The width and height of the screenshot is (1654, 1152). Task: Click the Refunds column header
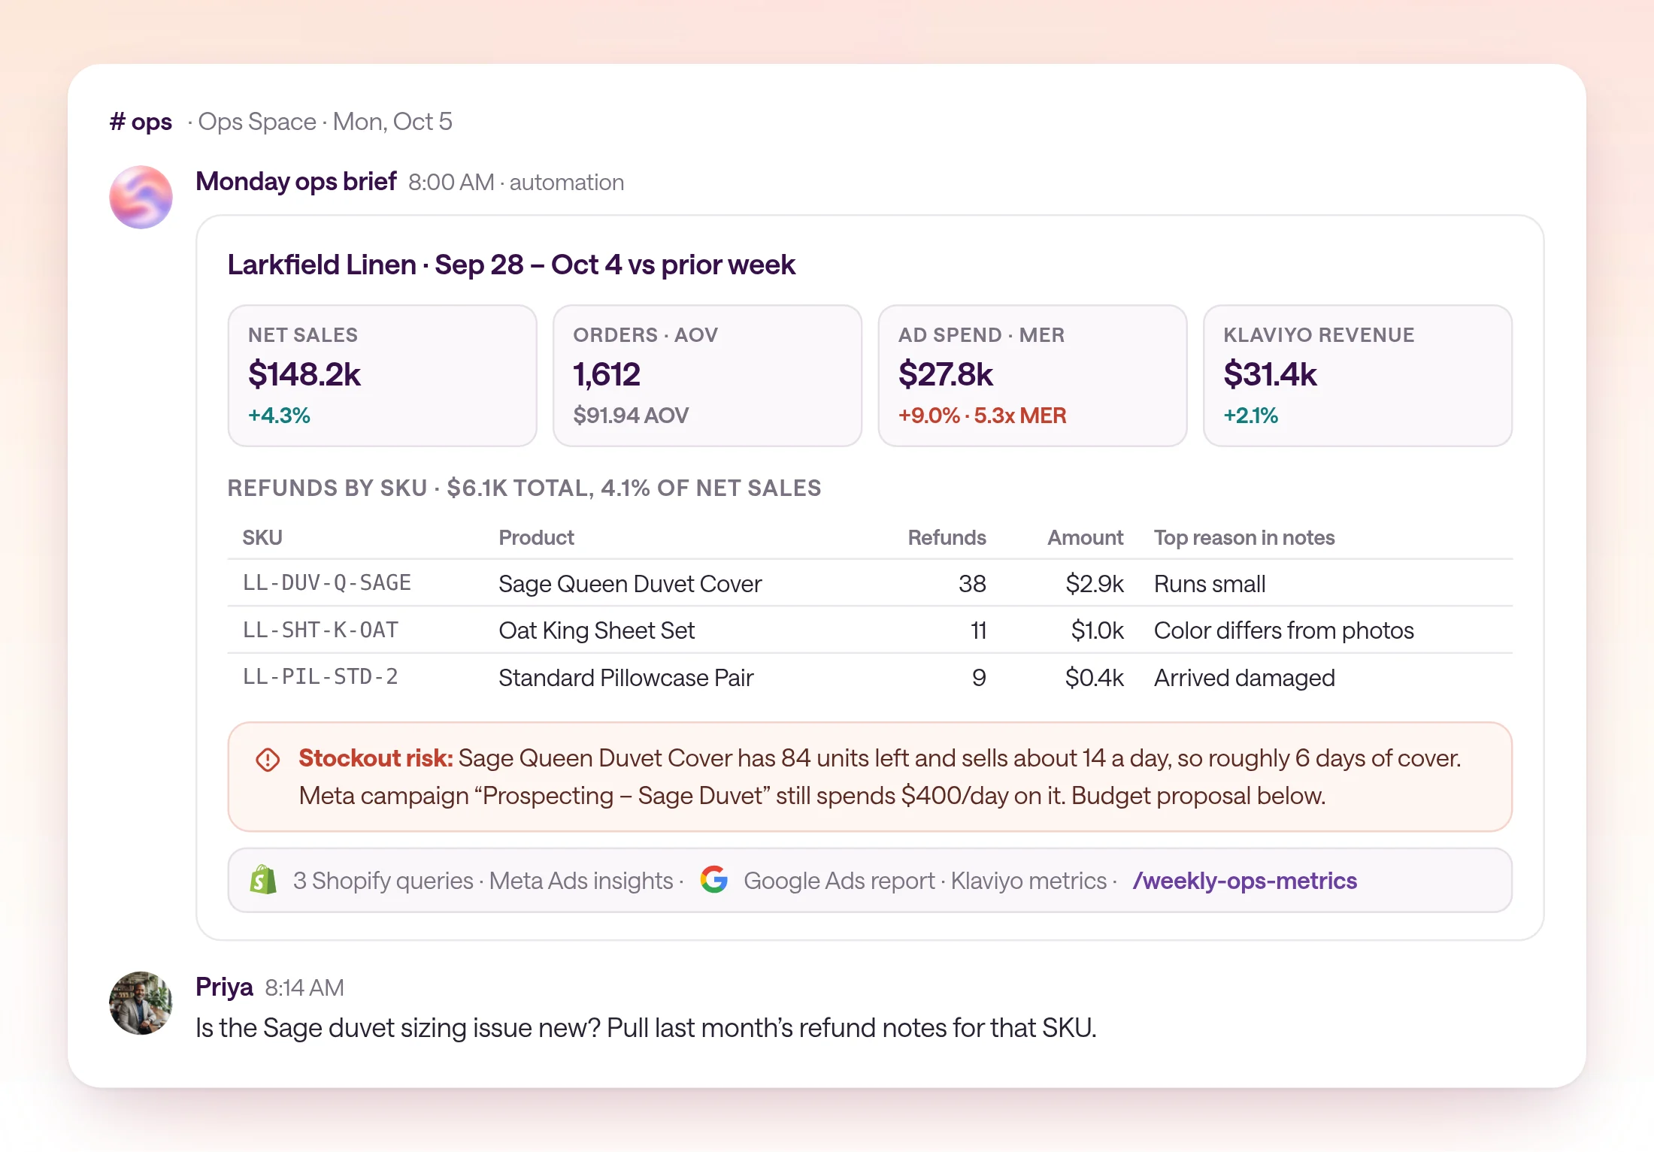[x=947, y=537]
